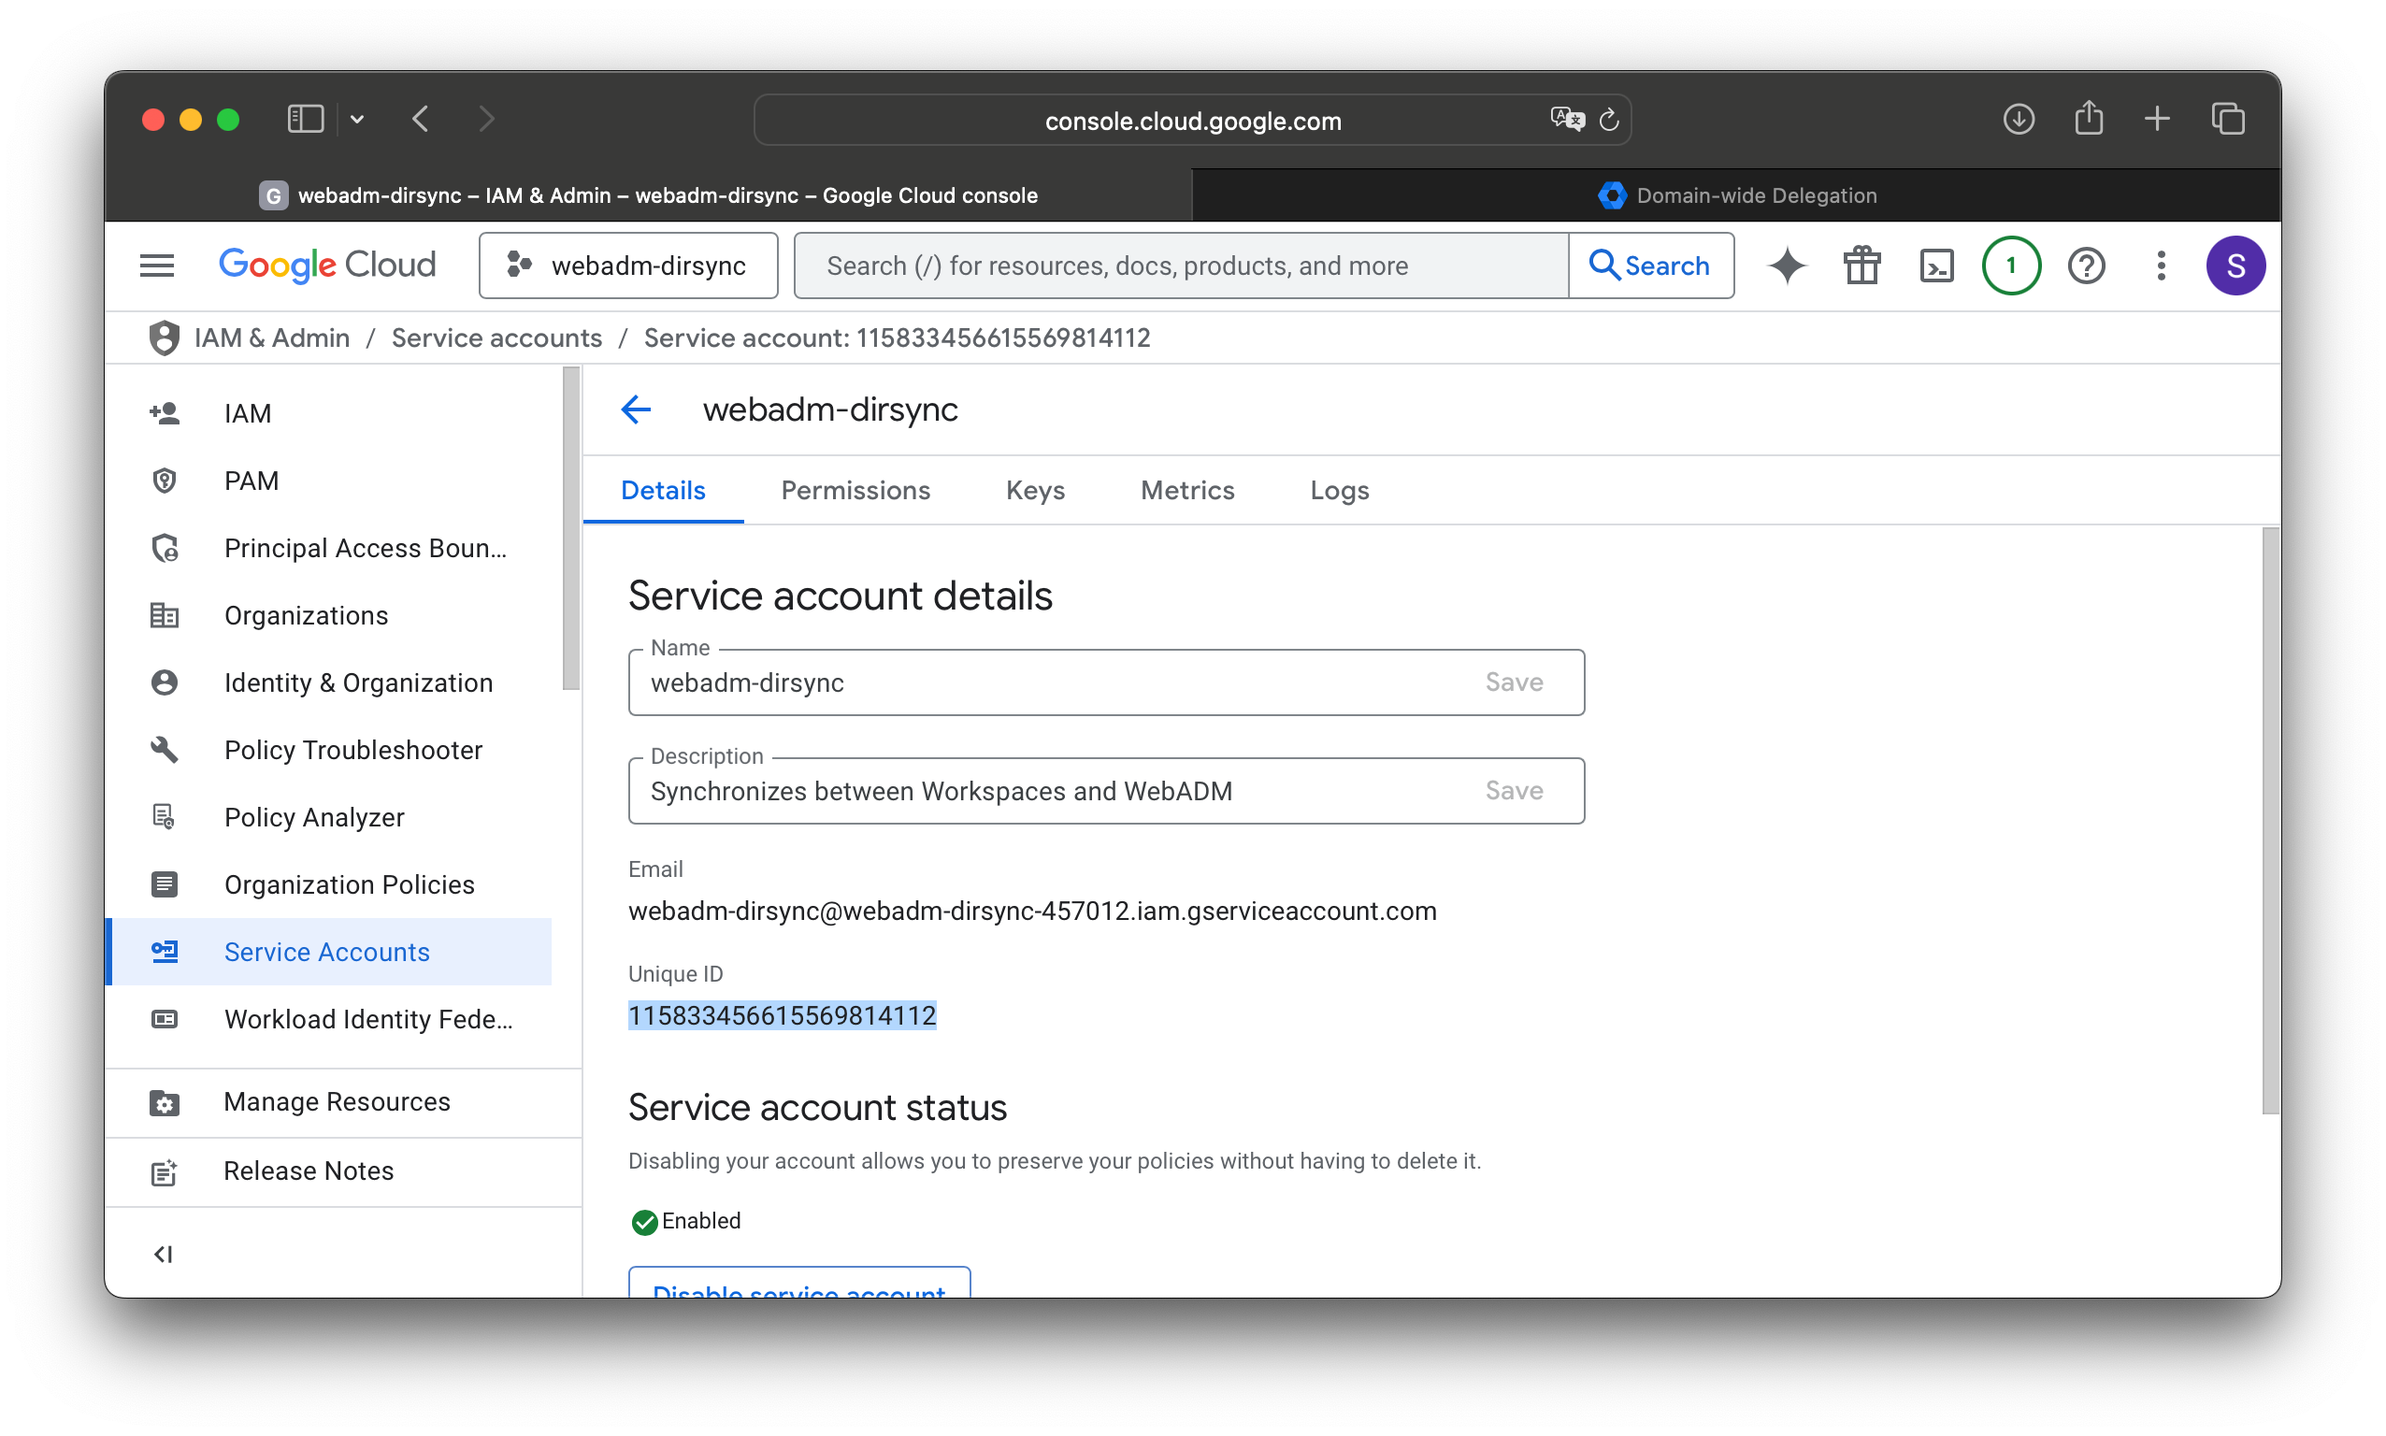Switch to the Domain-wide Delegation browser tab
The height and width of the screenshot is (1436, 2386).
1736,195
